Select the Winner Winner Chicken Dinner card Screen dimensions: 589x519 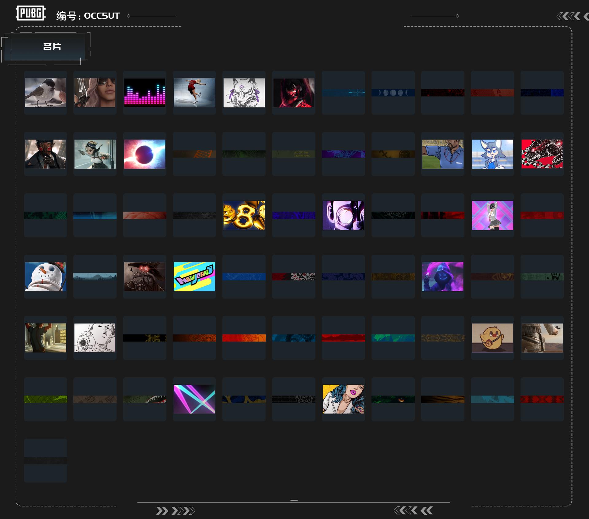[45, 338]
